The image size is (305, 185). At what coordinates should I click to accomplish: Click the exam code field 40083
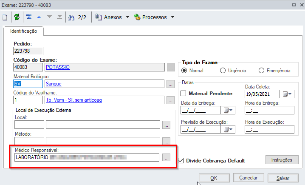pos(28,67)
